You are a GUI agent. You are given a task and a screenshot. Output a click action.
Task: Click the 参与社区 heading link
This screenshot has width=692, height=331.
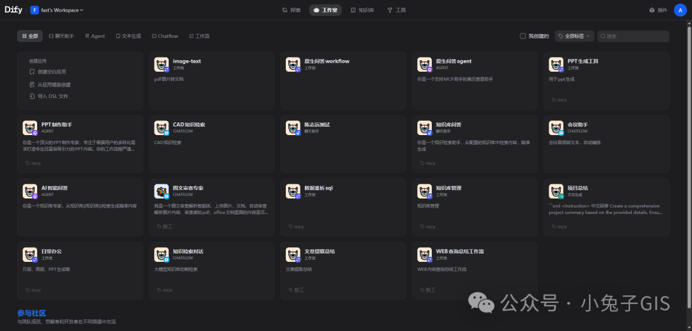32,313
